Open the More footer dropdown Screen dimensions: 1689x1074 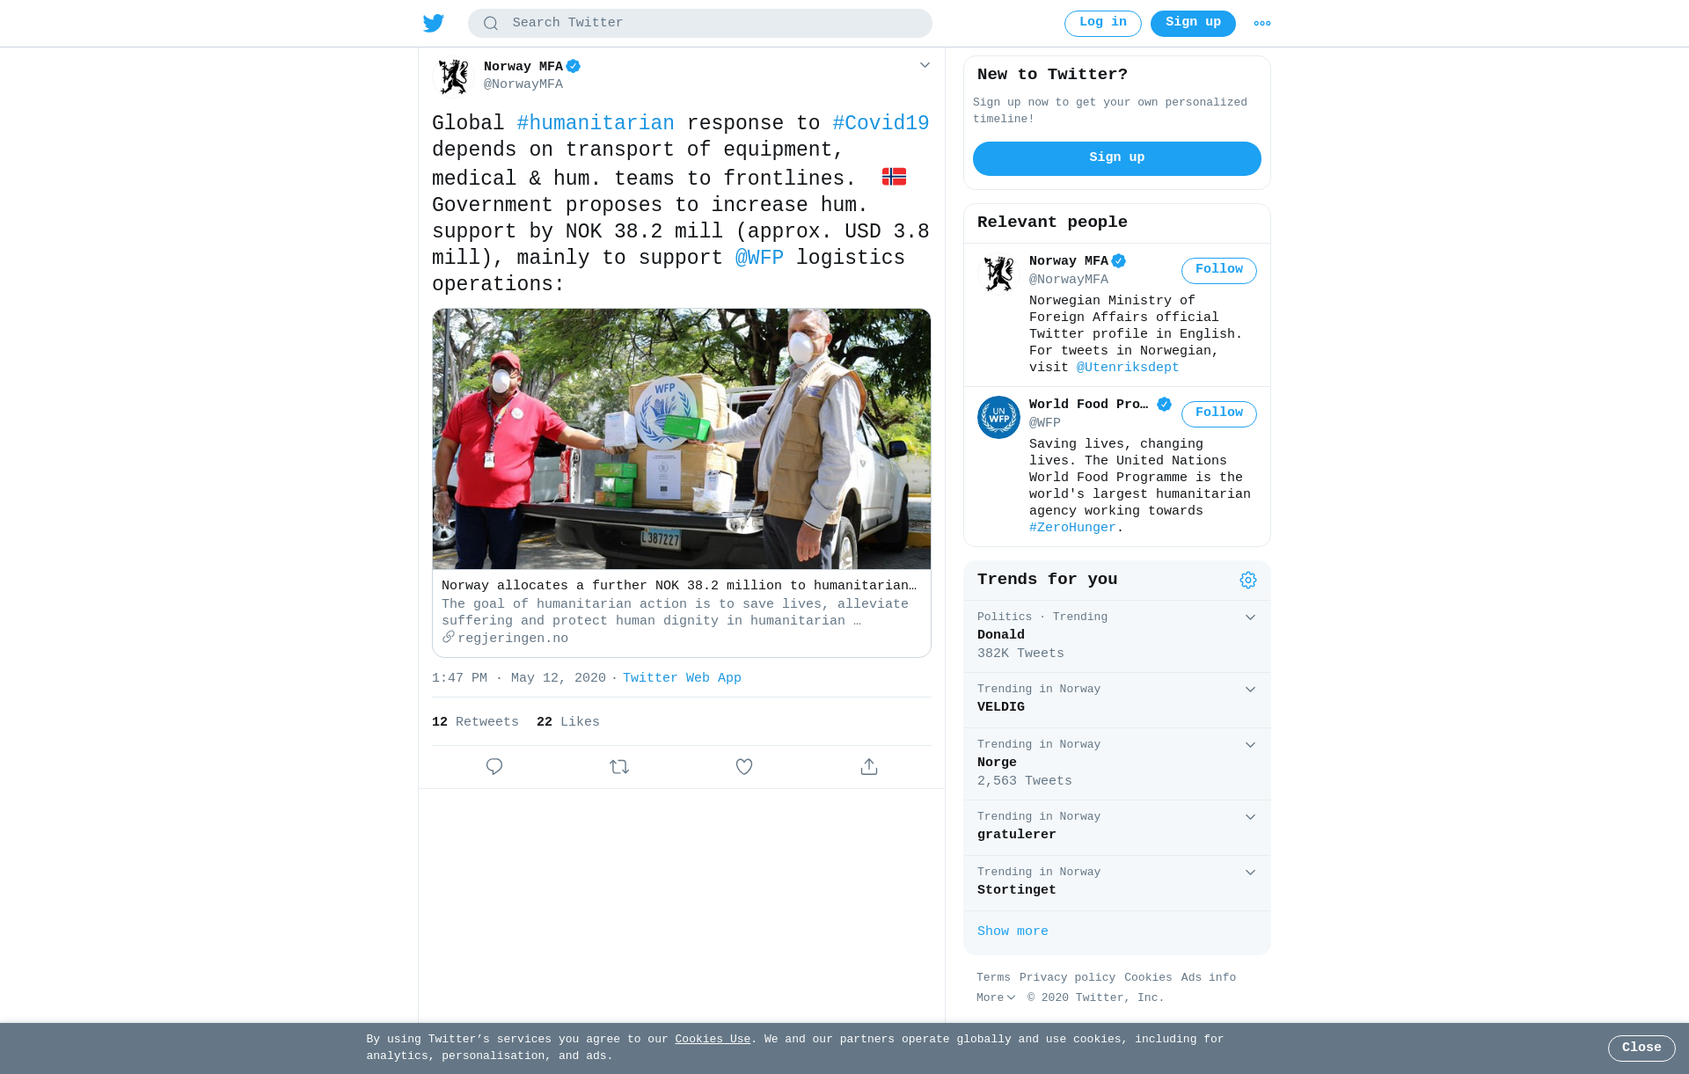[996, 997]
